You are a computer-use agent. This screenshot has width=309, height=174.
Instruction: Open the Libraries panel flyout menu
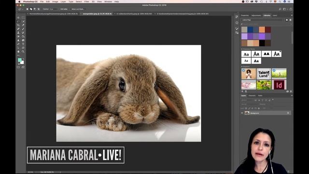point(292,15)
